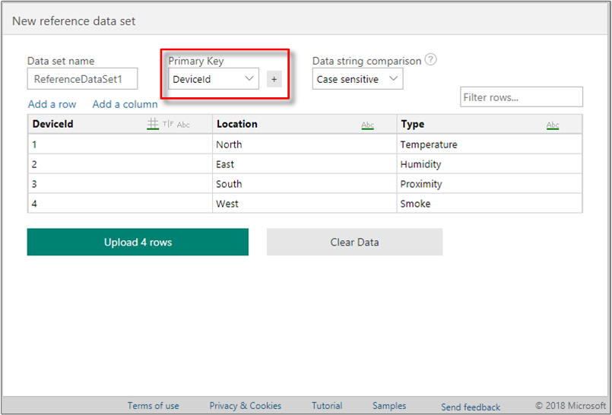Open help icon for Data string comparison
Image resolution: width=612 pixels, height=415 pixels.
[x=430, y=60]
